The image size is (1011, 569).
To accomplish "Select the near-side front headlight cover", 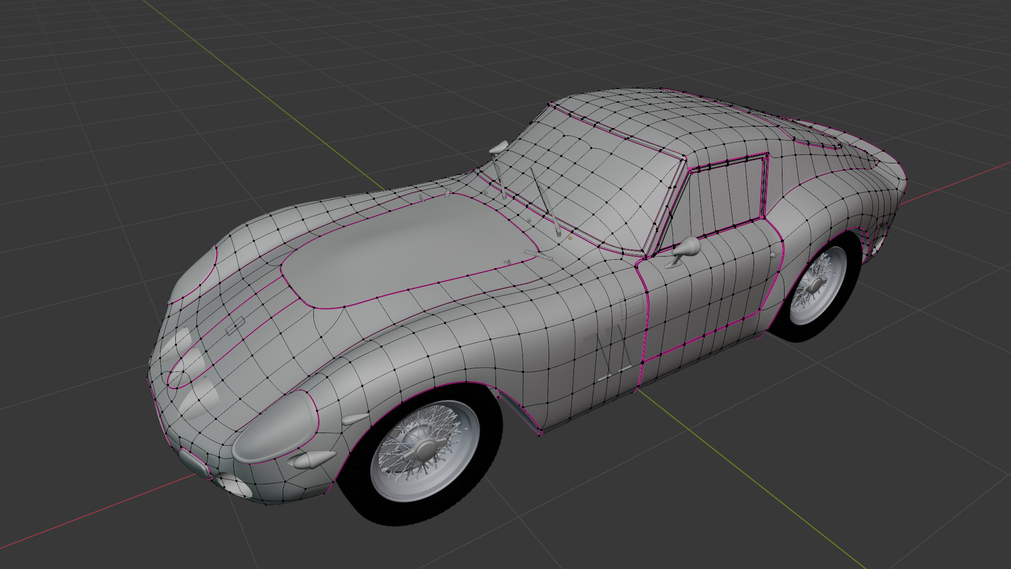I will (x=275, y=427).
